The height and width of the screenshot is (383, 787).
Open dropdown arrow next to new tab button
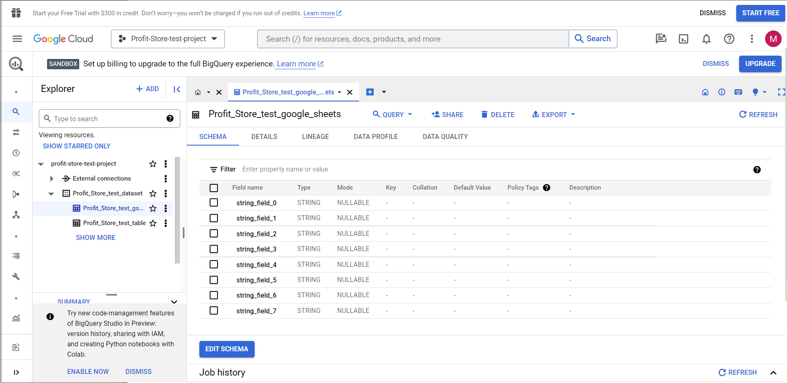click(384, 92)
